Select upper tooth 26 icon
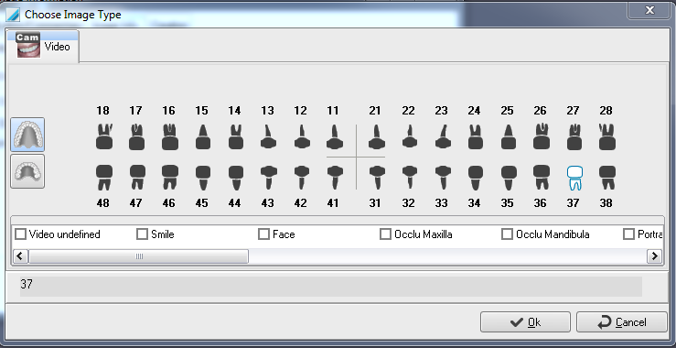The image size is (676, 348). pos(541,136)
